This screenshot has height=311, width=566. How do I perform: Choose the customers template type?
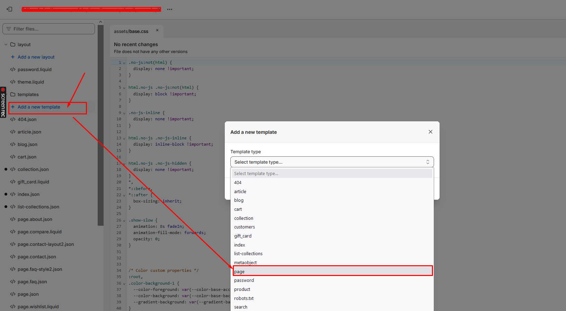[x=332, y=227]
